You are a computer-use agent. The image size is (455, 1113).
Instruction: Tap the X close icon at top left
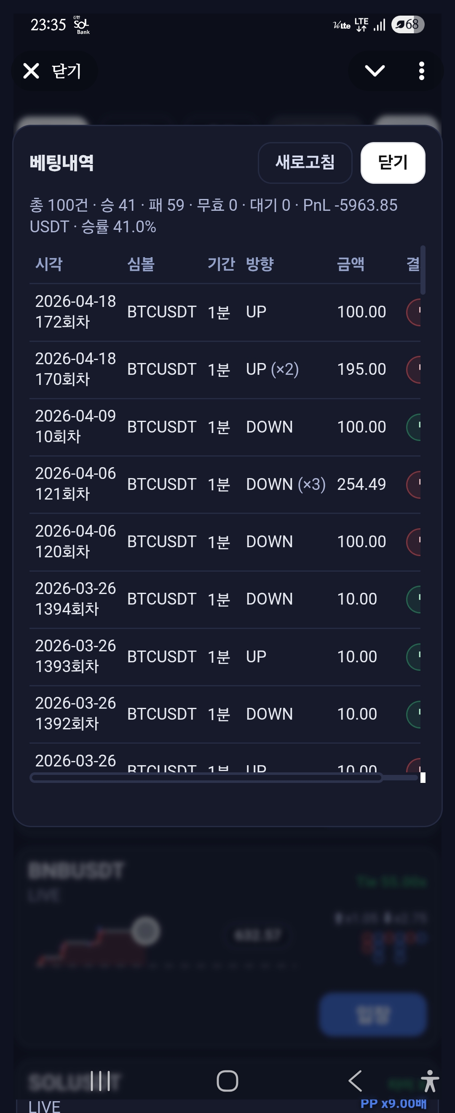pos(31,71)
